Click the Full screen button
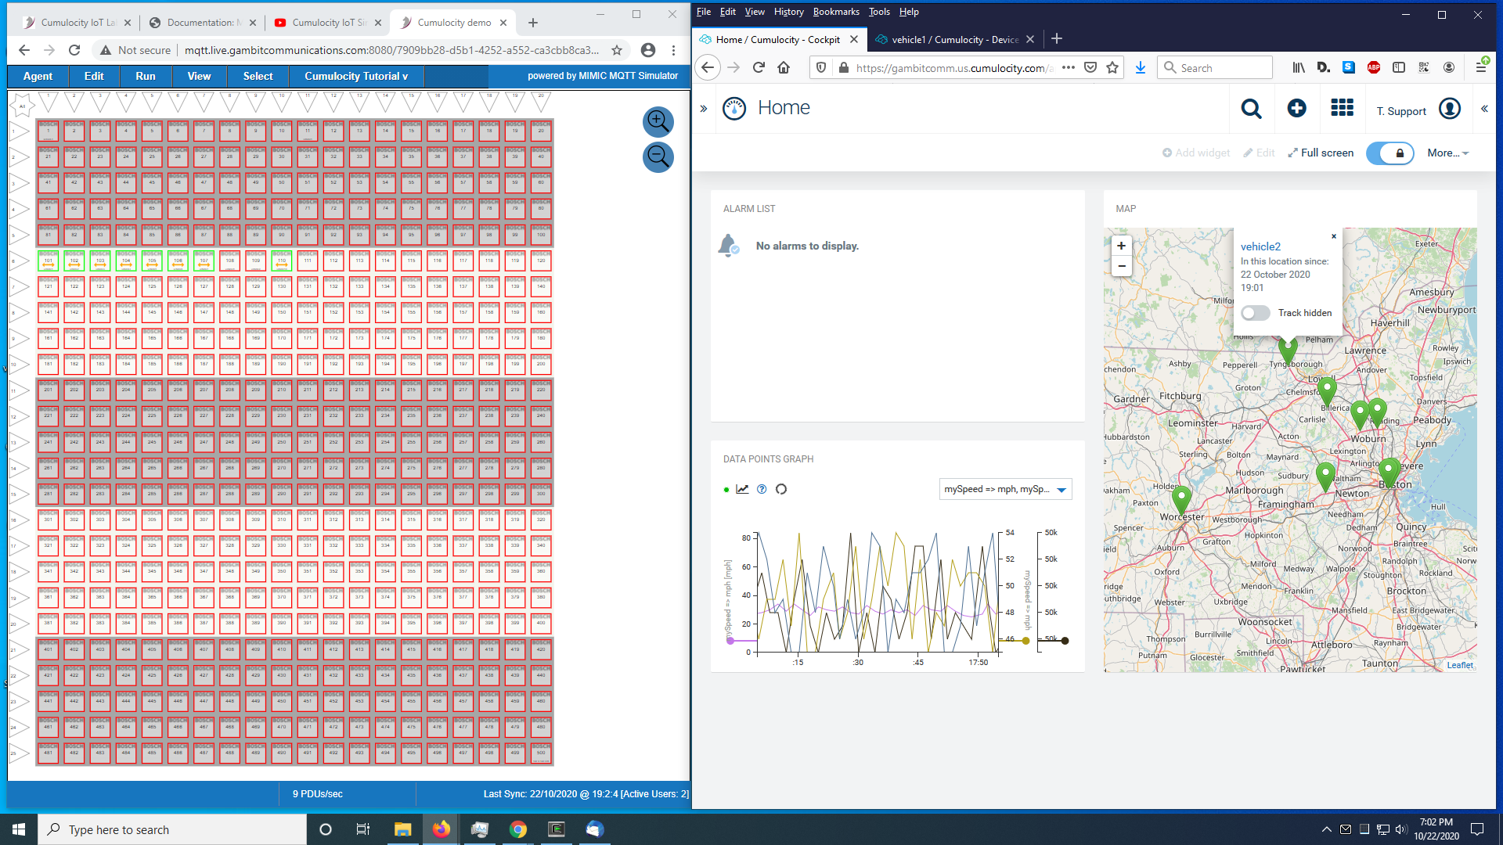 pos(1321,153)
